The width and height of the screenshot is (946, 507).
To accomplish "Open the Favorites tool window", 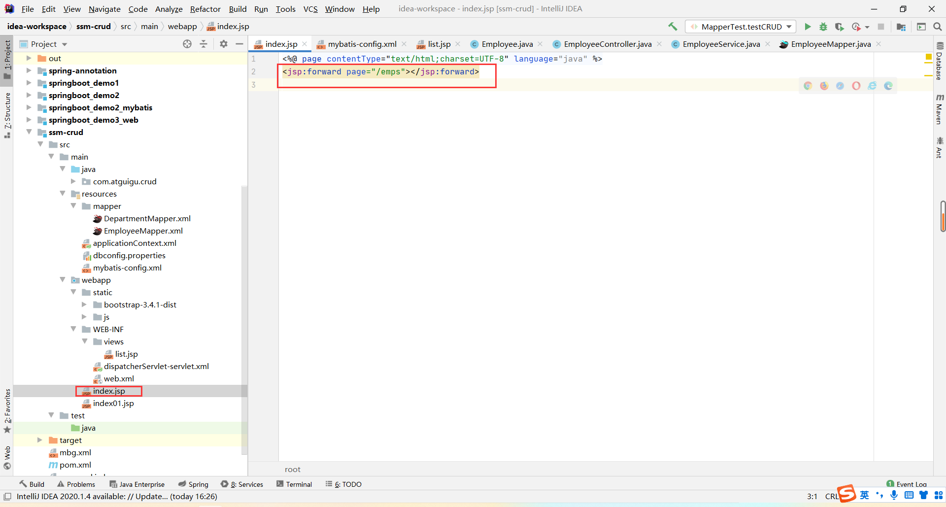I will point(7,411).
